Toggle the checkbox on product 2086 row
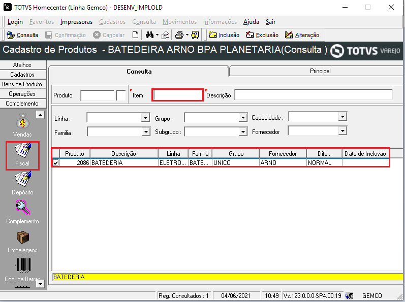 [x=55, y=163]
